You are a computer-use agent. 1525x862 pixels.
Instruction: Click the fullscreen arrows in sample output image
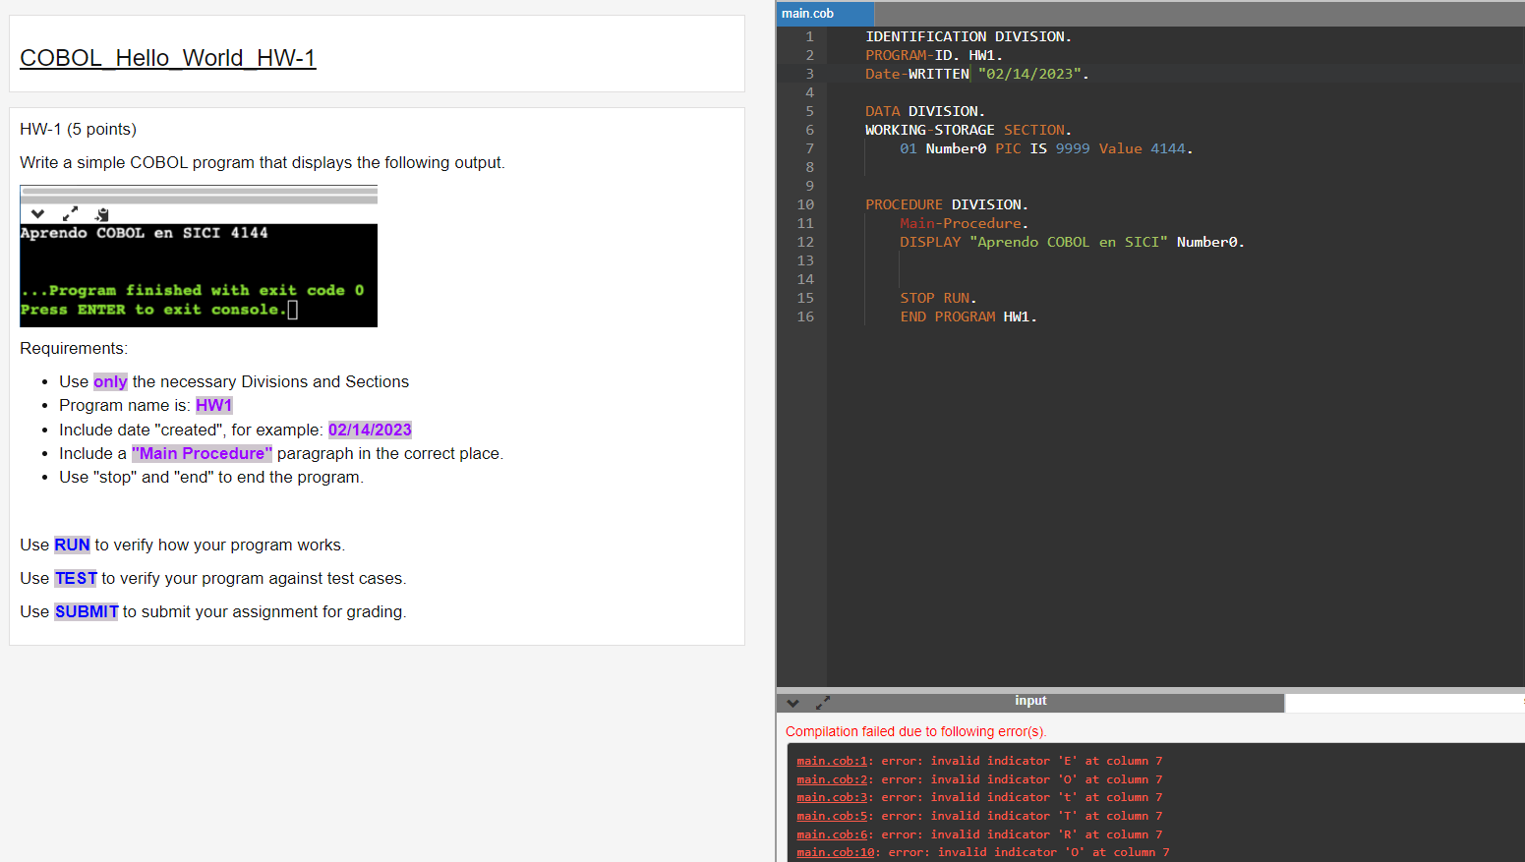click(70, 214)
